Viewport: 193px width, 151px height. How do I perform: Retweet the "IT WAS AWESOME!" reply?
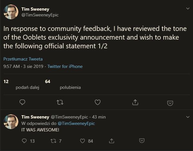(x=53, y=141)
